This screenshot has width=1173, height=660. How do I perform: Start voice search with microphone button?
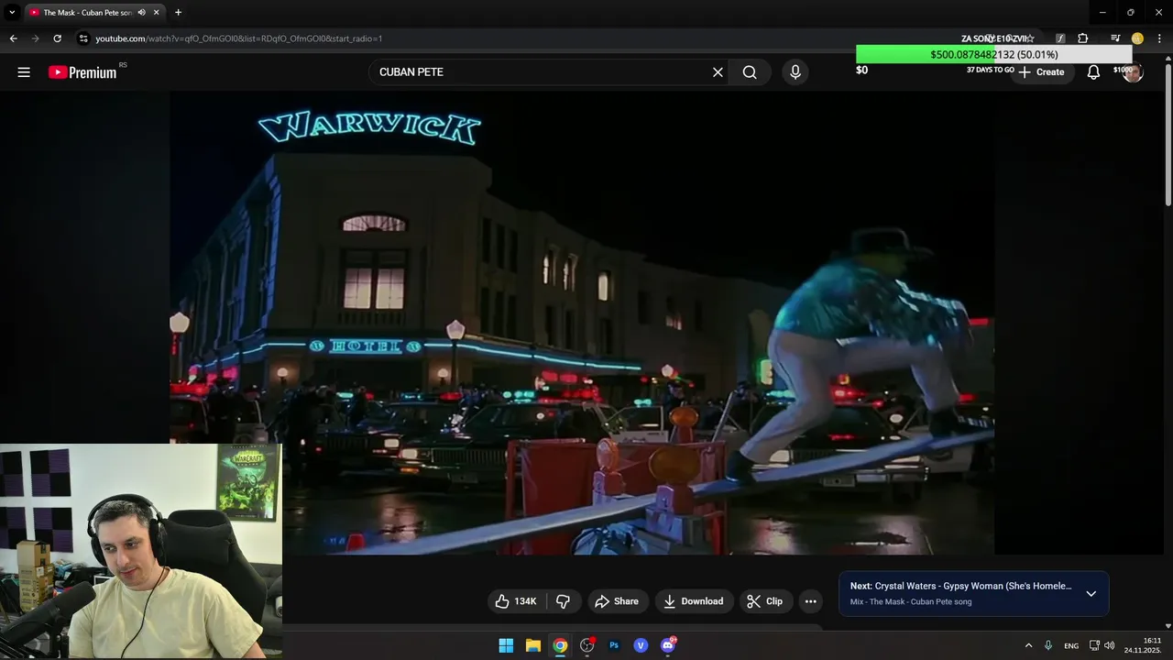click(795, 72)
